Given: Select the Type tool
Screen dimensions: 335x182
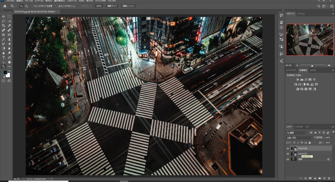Looking at the screenshot, I should [x=3, y=57].
